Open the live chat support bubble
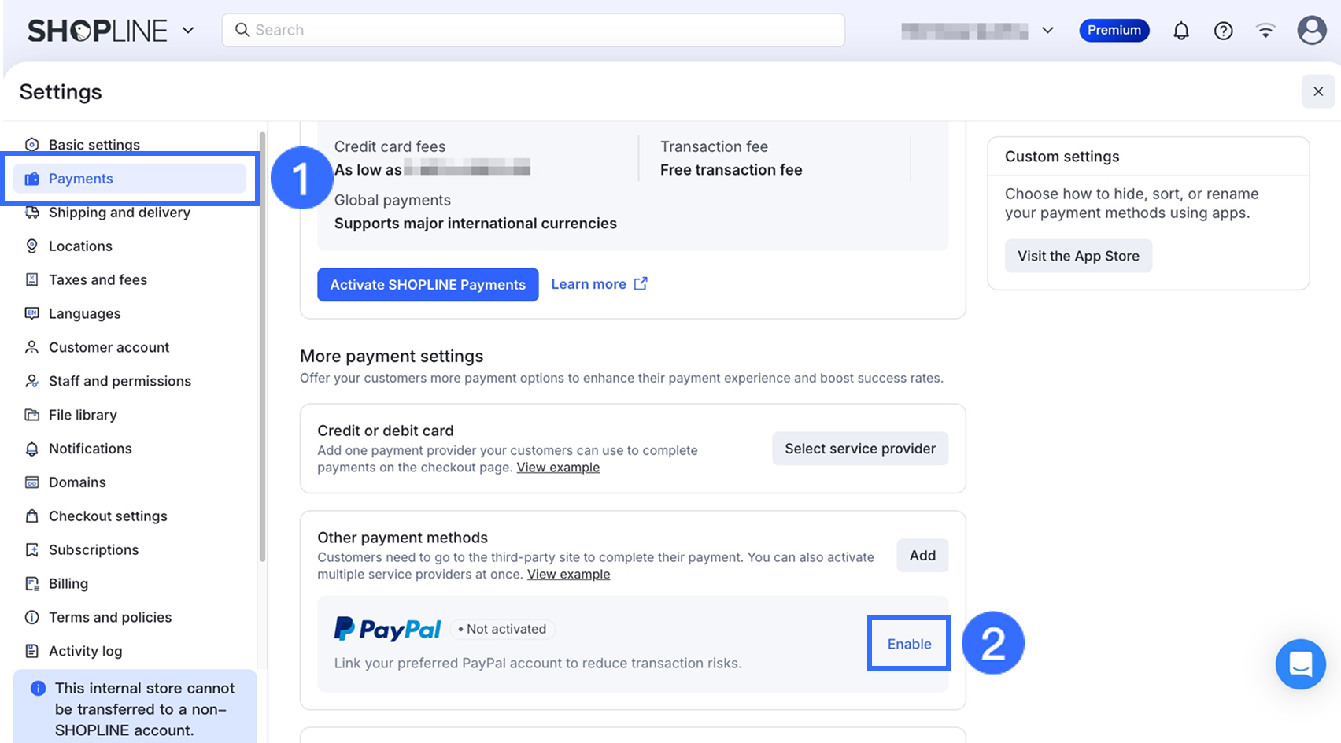The width and height of the screenshot is (1341, 743). (x=1300, y=664)
